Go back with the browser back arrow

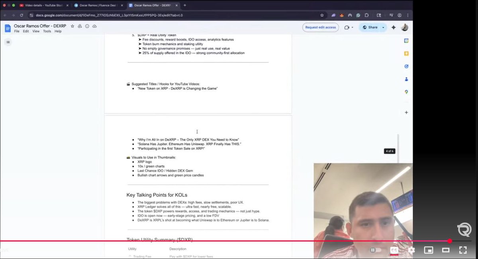pyautogui.click(x=5, y=15)
